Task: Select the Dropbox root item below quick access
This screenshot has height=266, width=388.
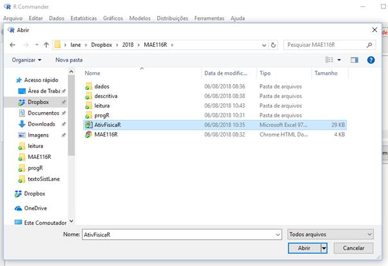Action: pos(30,194)
